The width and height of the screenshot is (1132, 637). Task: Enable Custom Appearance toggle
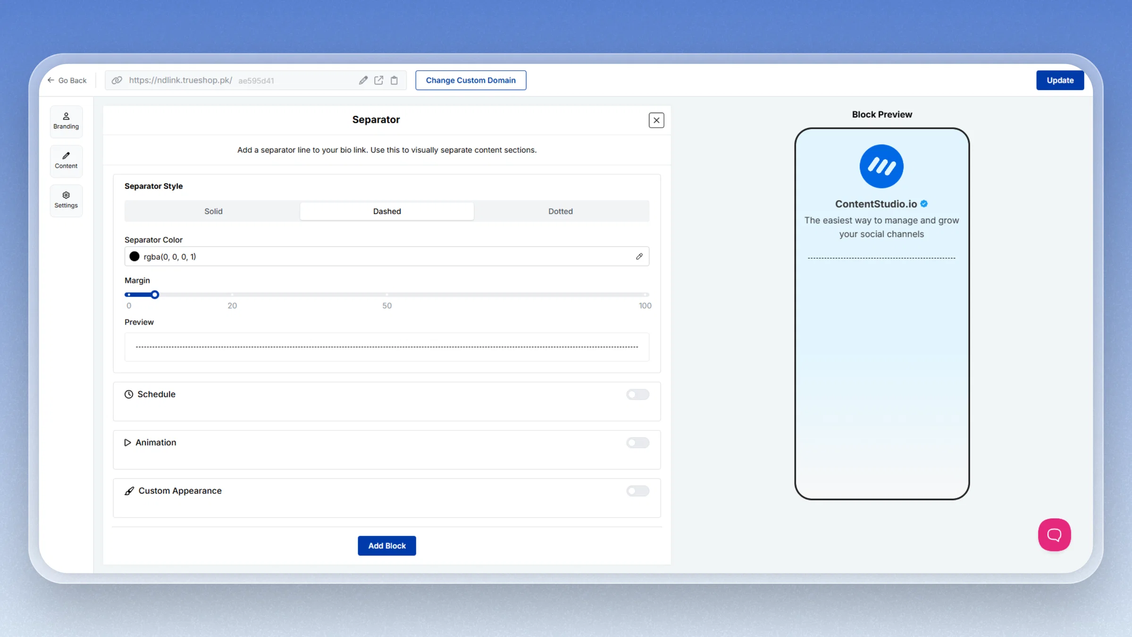click(x=637, y=491)
